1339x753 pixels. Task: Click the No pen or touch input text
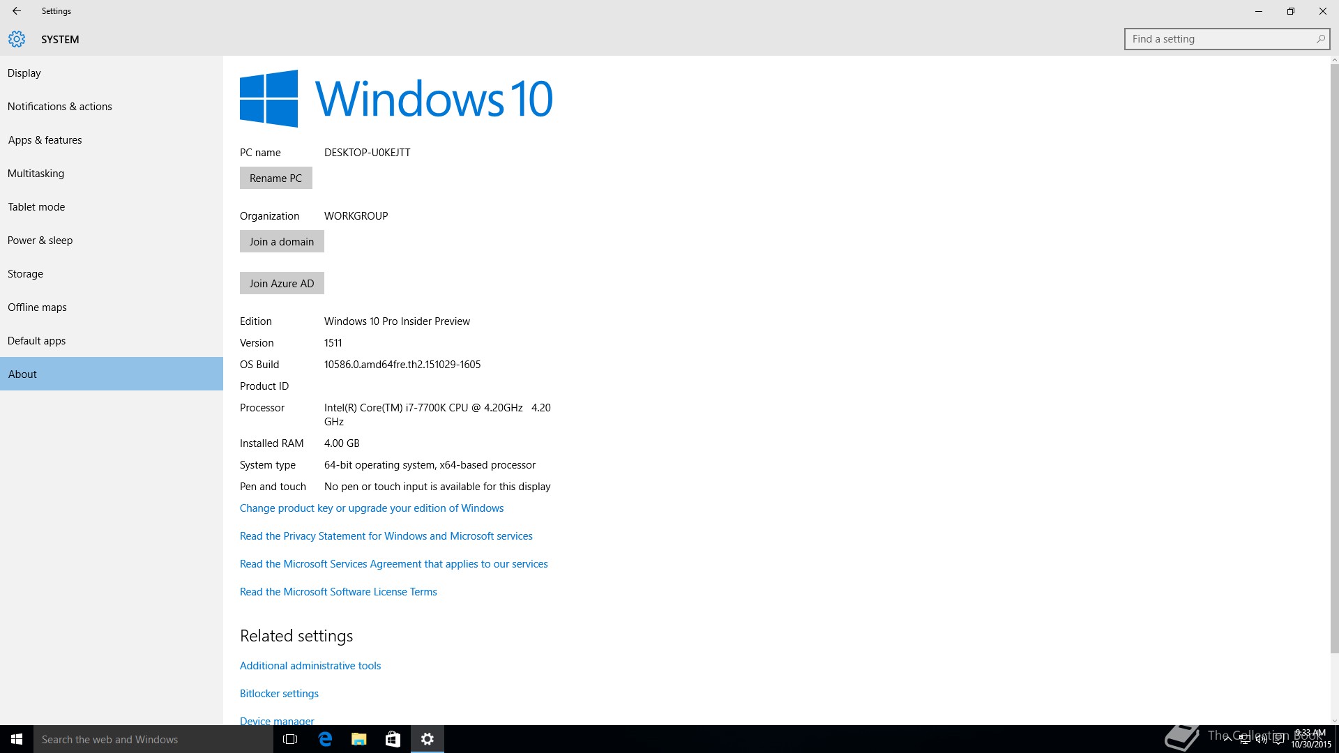click(437, 487)
